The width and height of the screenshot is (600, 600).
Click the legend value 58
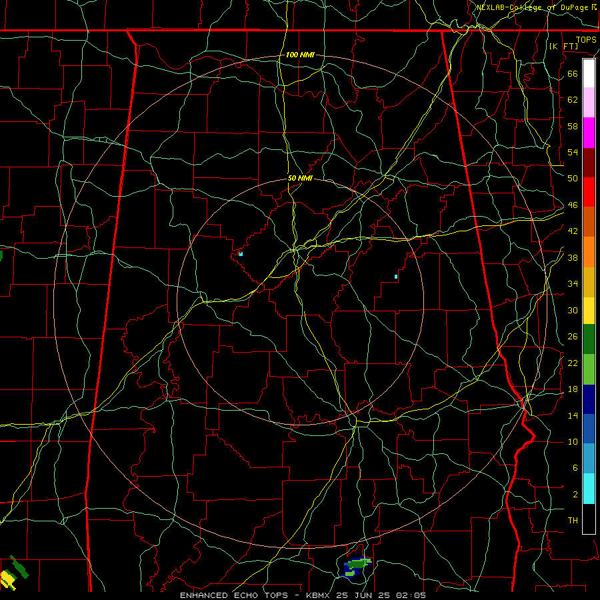(573, 127)
